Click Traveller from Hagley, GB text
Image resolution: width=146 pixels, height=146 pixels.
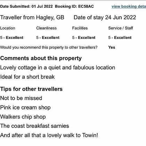(x=32, y=17)
